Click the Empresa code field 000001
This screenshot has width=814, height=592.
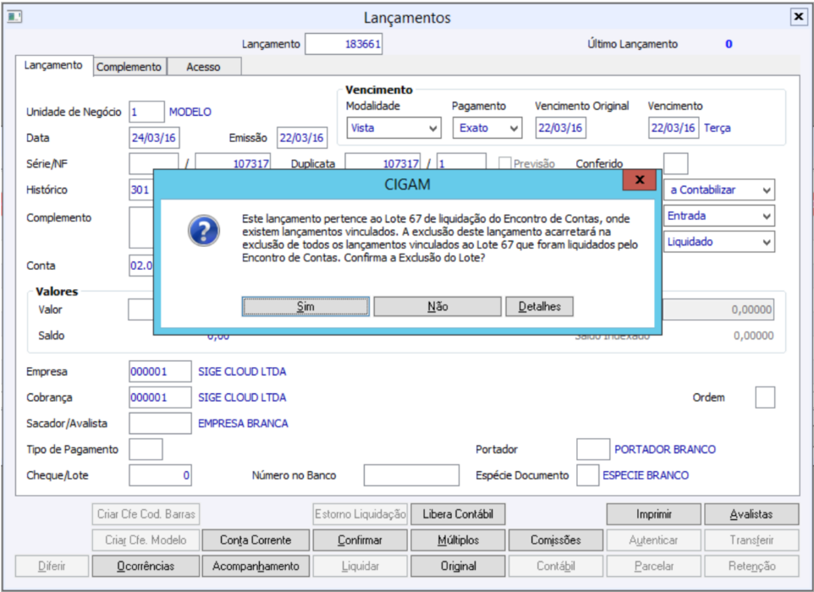click(x=160, y=371)
